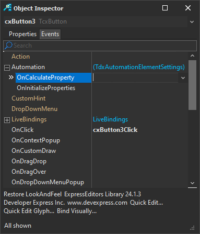
Task: Maximize the Object Inspector window
Action: [165, 8]
